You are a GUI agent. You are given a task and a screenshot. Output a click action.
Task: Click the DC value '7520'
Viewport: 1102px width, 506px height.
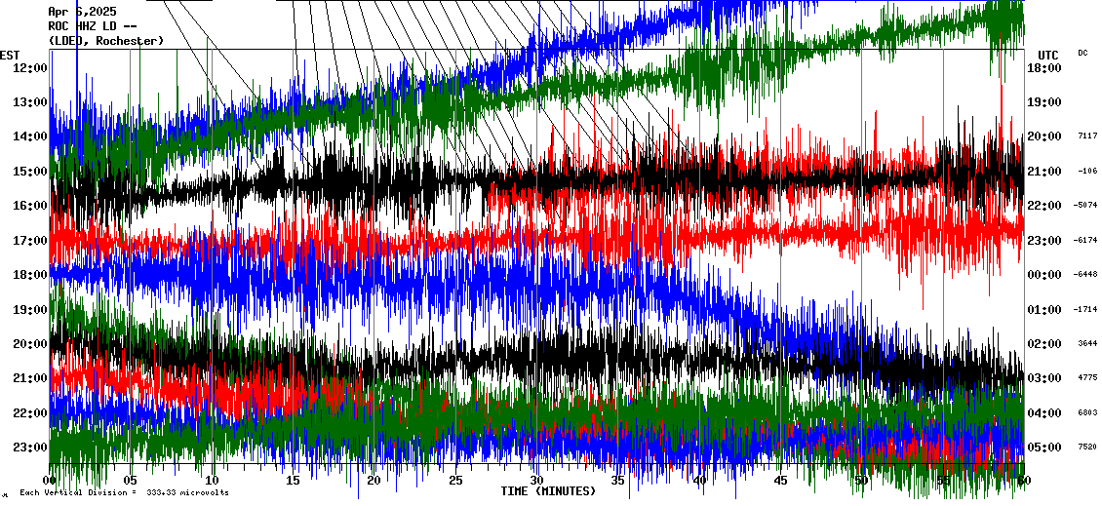[x=1087, y=447]
